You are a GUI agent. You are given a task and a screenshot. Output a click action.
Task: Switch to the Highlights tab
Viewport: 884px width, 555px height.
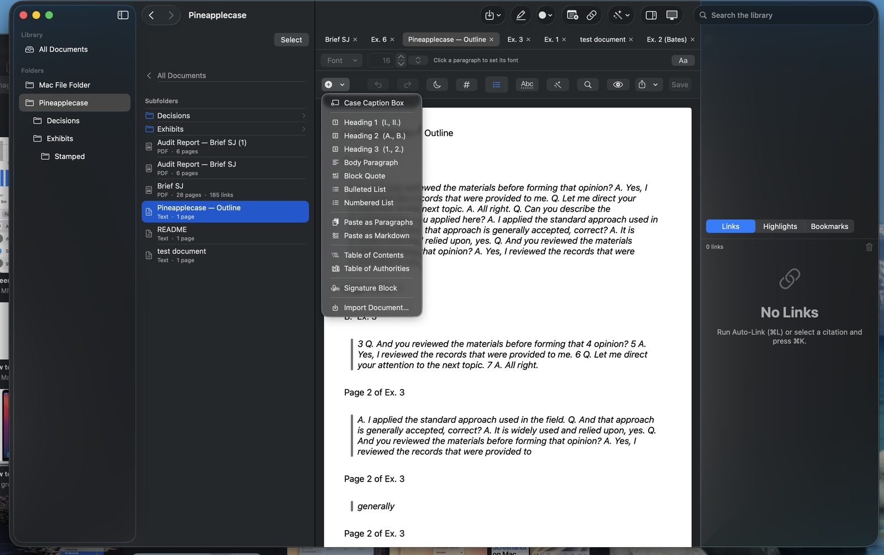780,227
